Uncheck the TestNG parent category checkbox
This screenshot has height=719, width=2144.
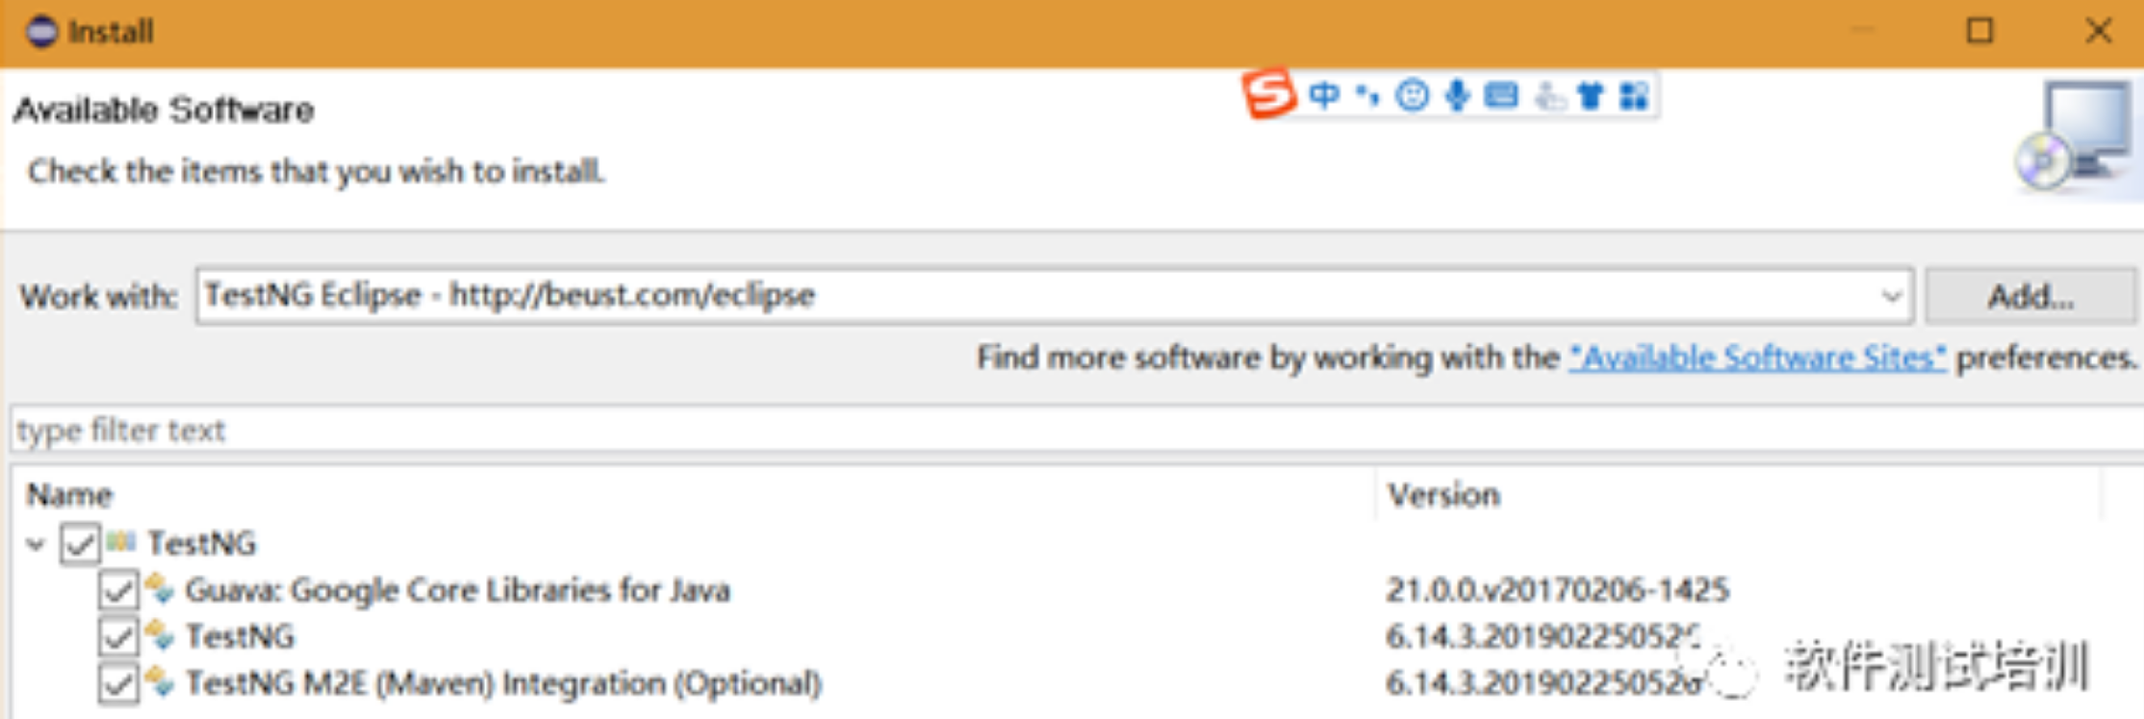tap(79, 544)
